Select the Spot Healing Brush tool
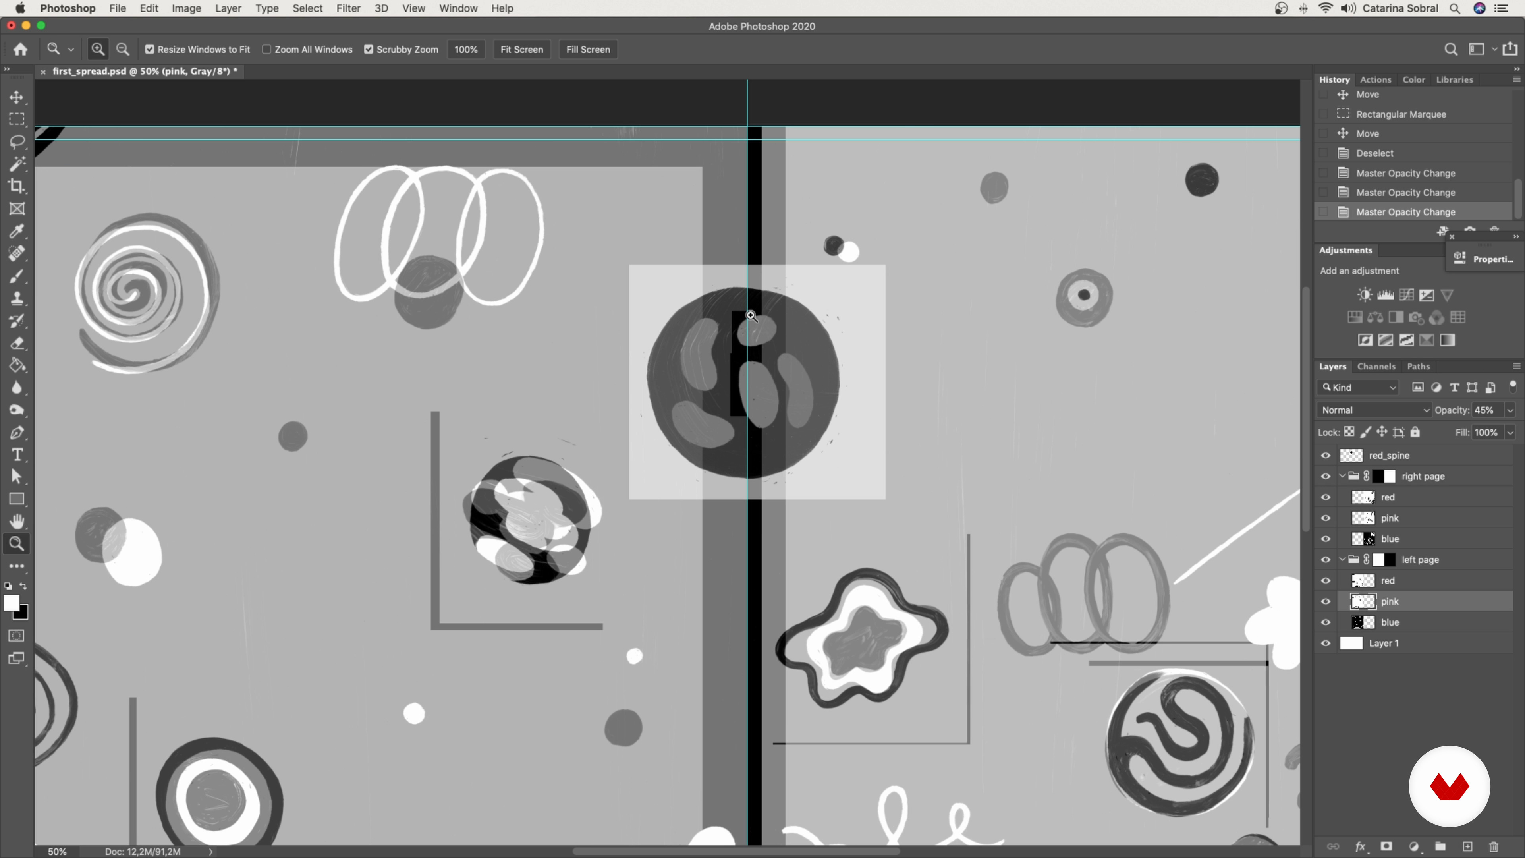1525x858 pixels. click(17, 253)
